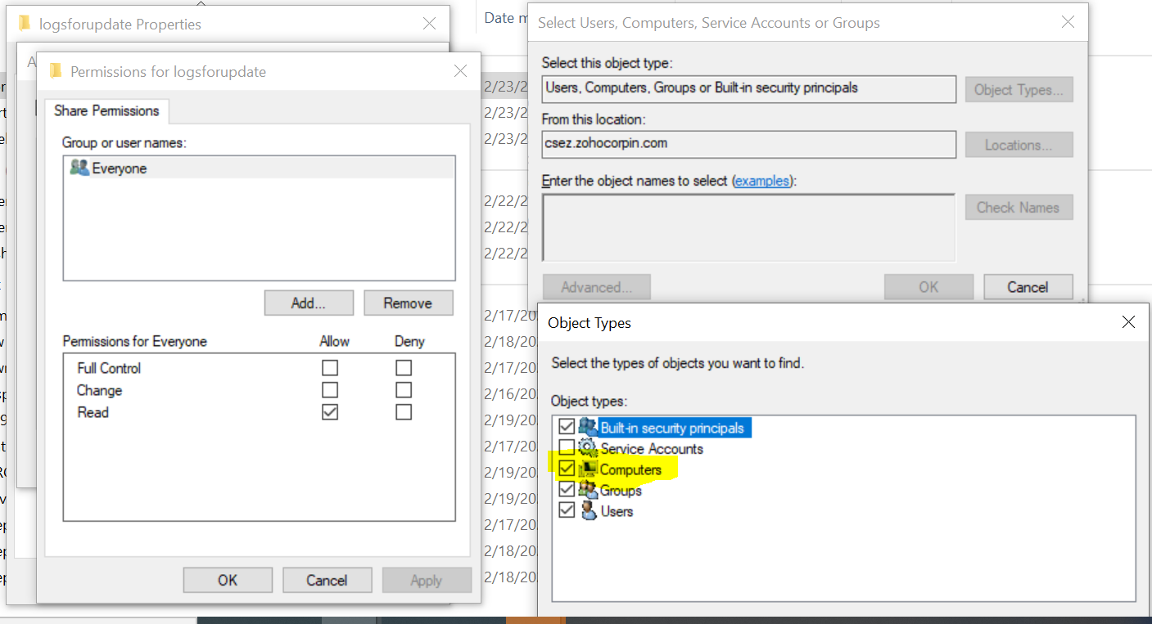The width and height of the screenshot is (1152, 624).
Task: Close the Object Types dialog
Action: tap(1128, 322)
